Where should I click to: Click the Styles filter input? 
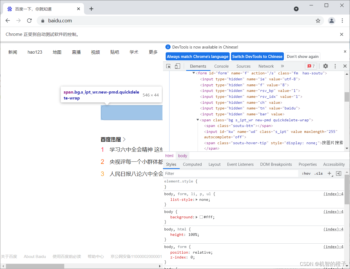tap(231, 174)
